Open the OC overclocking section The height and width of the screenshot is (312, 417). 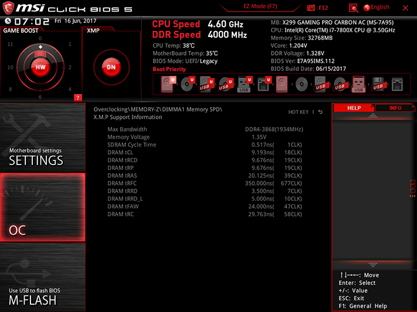43,207
